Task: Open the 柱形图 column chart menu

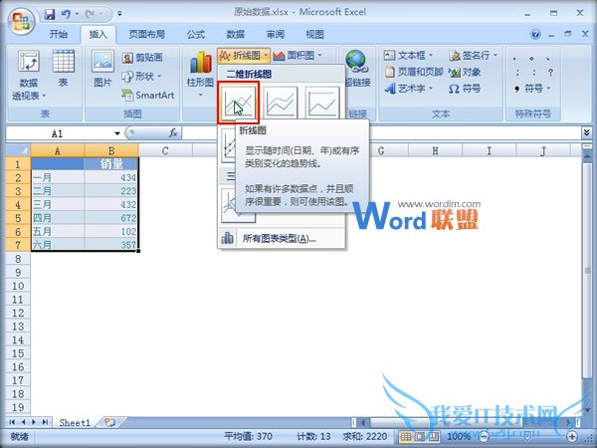Action: pyautogui.click(x=200, y=73)
